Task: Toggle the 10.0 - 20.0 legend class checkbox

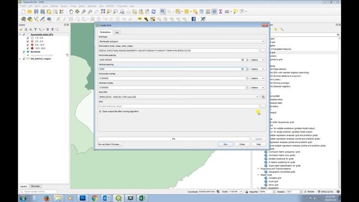Action: tap(27, 48)
